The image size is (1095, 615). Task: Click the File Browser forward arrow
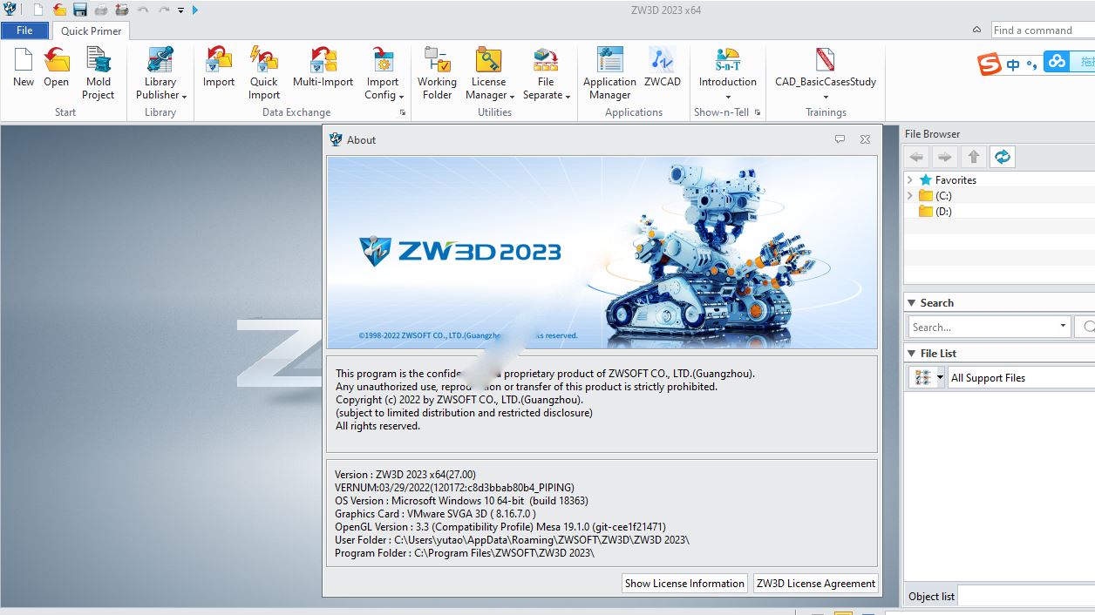(945, 157)
